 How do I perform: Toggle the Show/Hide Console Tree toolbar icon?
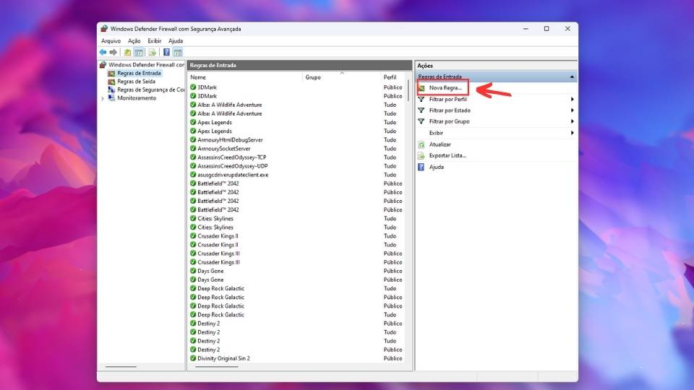(x=139, y=52)
